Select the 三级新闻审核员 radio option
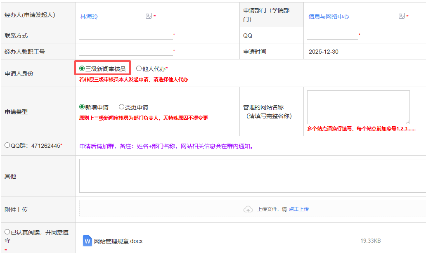Image resolution: width=426 pixels, height=253 pixels. point(82,69)
